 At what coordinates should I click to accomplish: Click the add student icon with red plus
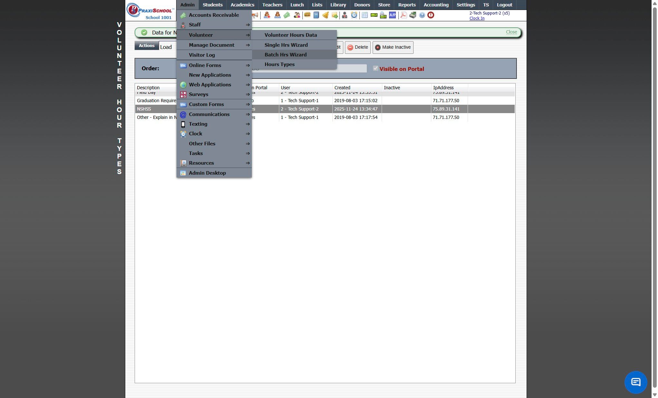(267, 15)
